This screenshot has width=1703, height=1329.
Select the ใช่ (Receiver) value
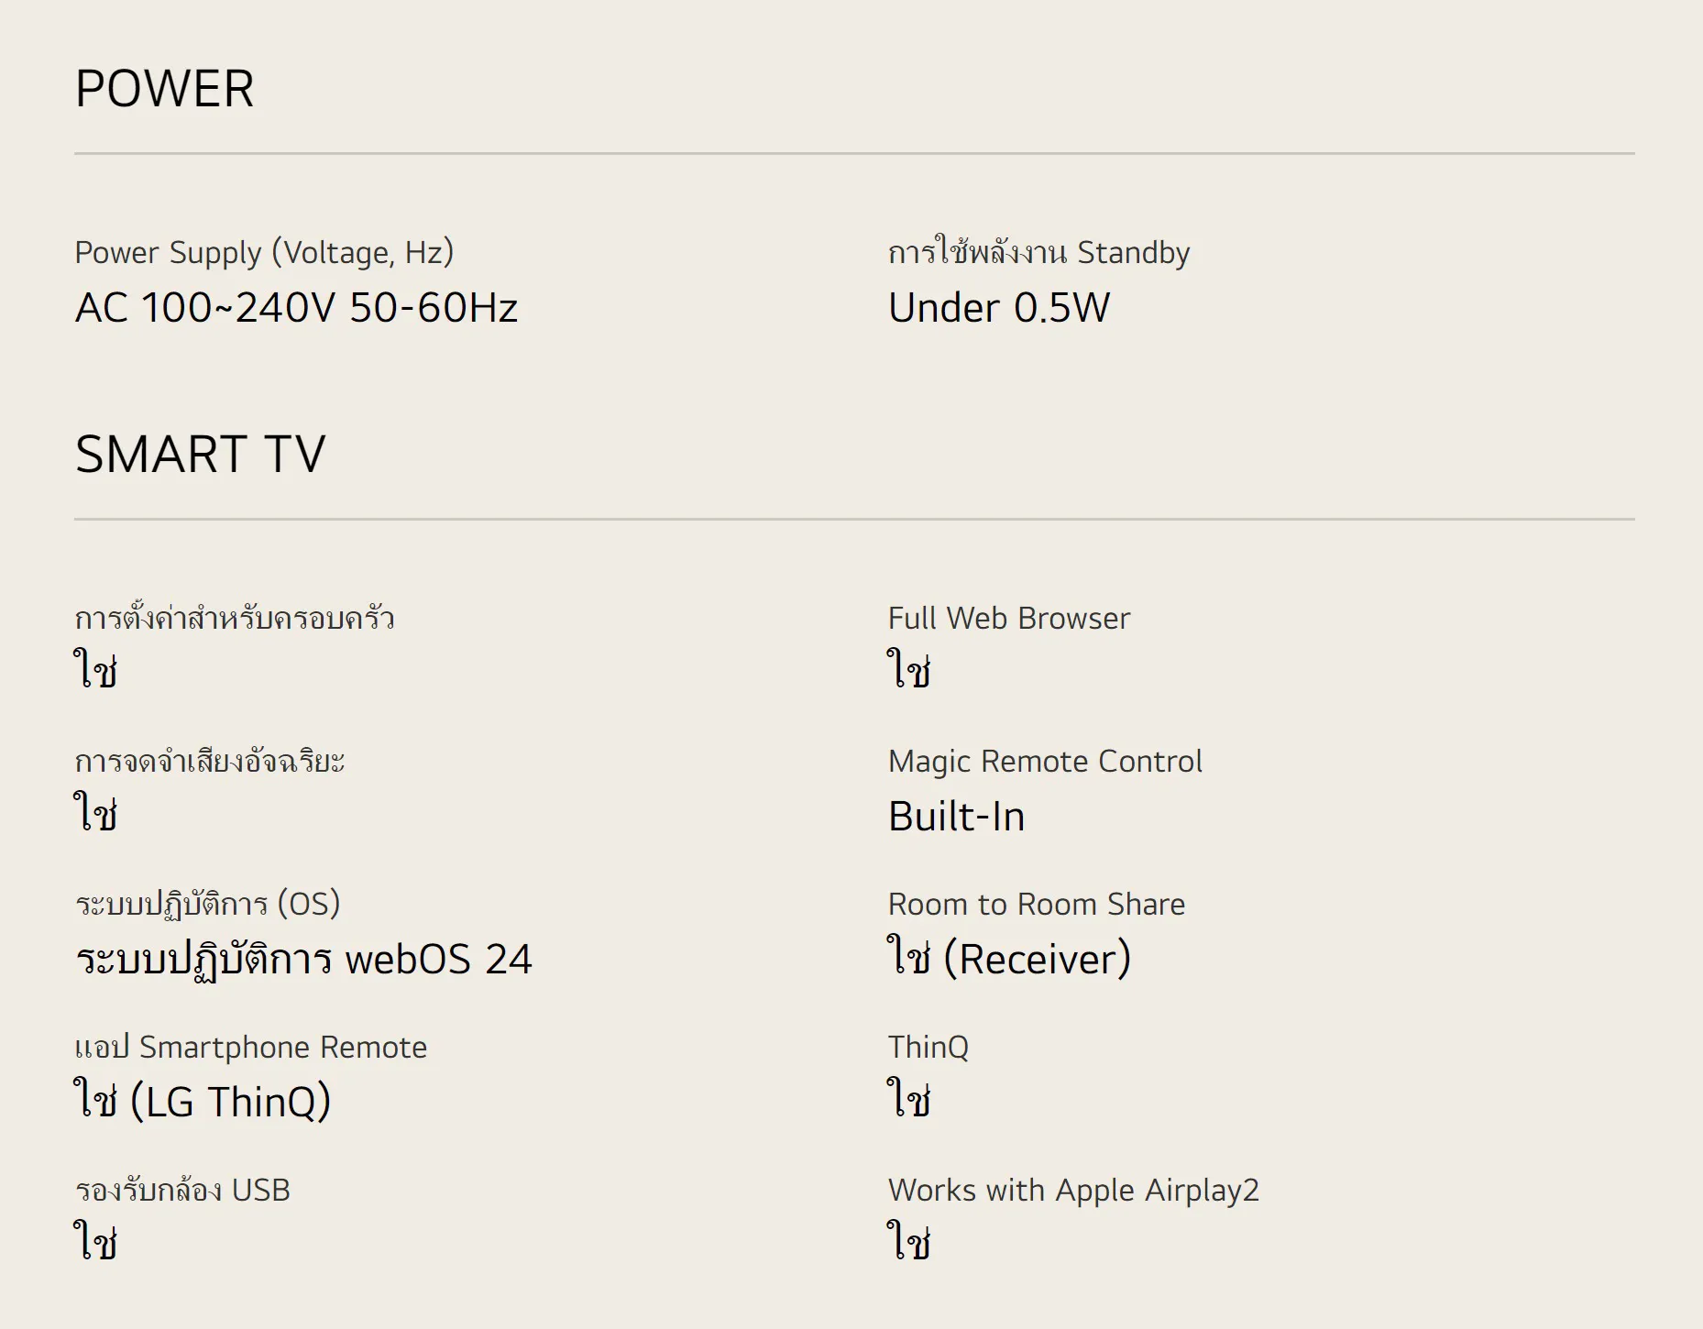point(1009,959)
